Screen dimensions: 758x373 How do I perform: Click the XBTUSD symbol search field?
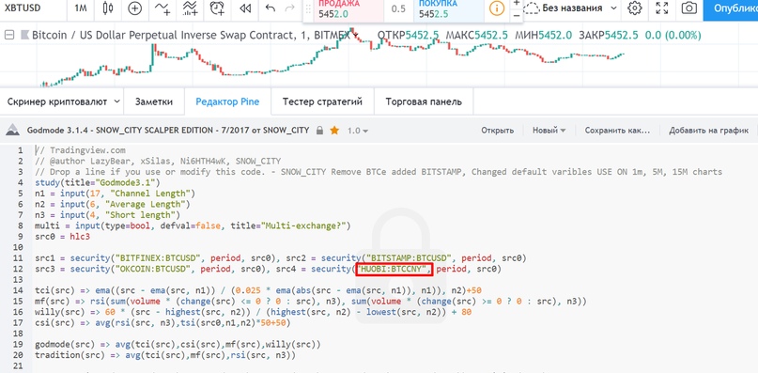pyautogui.click(x=23, y=8)
